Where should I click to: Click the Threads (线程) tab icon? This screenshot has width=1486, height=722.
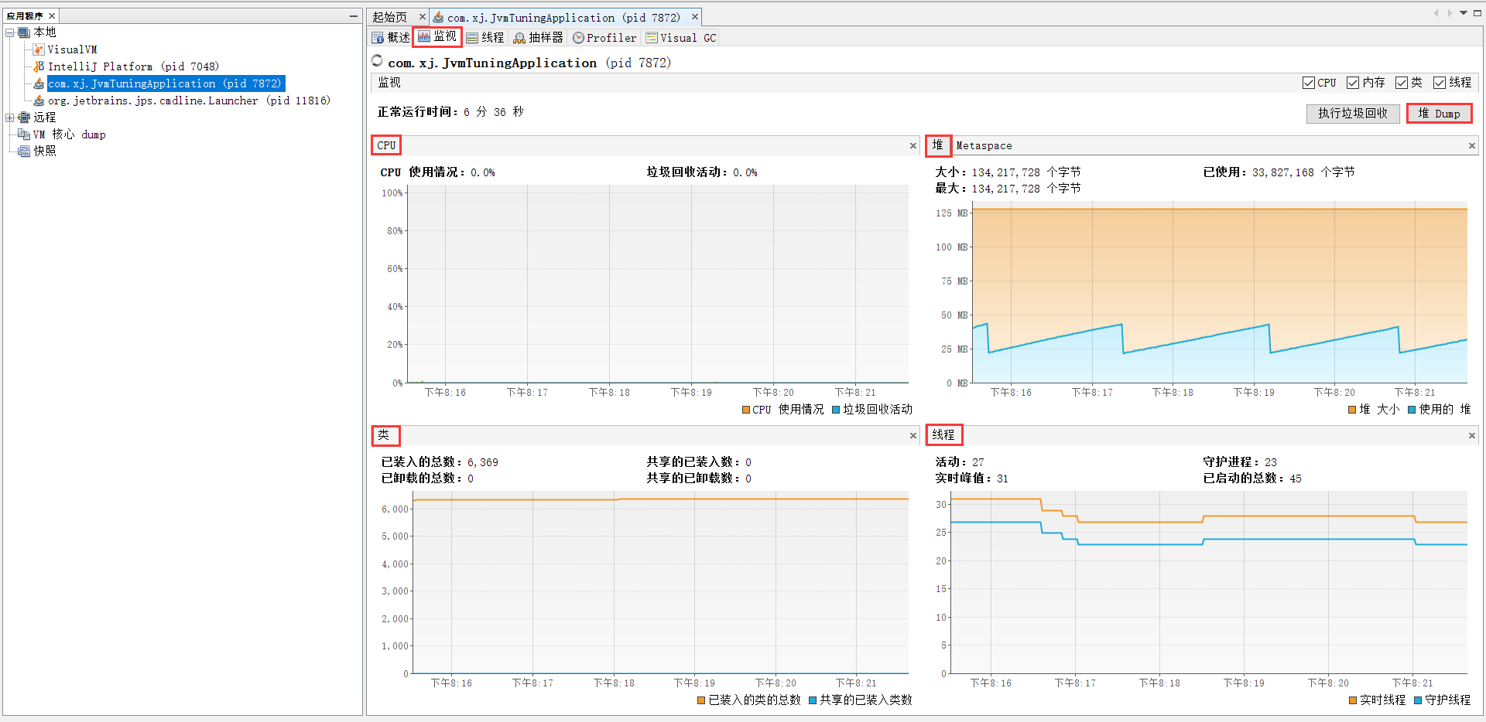pyautogui.click(x=472, y=38)
